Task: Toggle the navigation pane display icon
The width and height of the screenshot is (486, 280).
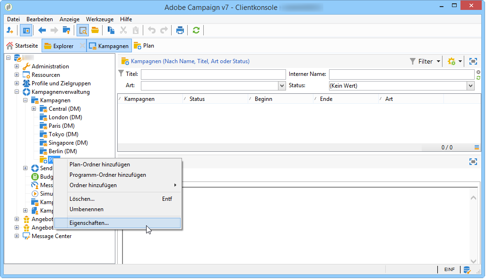Action: pyautogui.click(x=26, y=30)
